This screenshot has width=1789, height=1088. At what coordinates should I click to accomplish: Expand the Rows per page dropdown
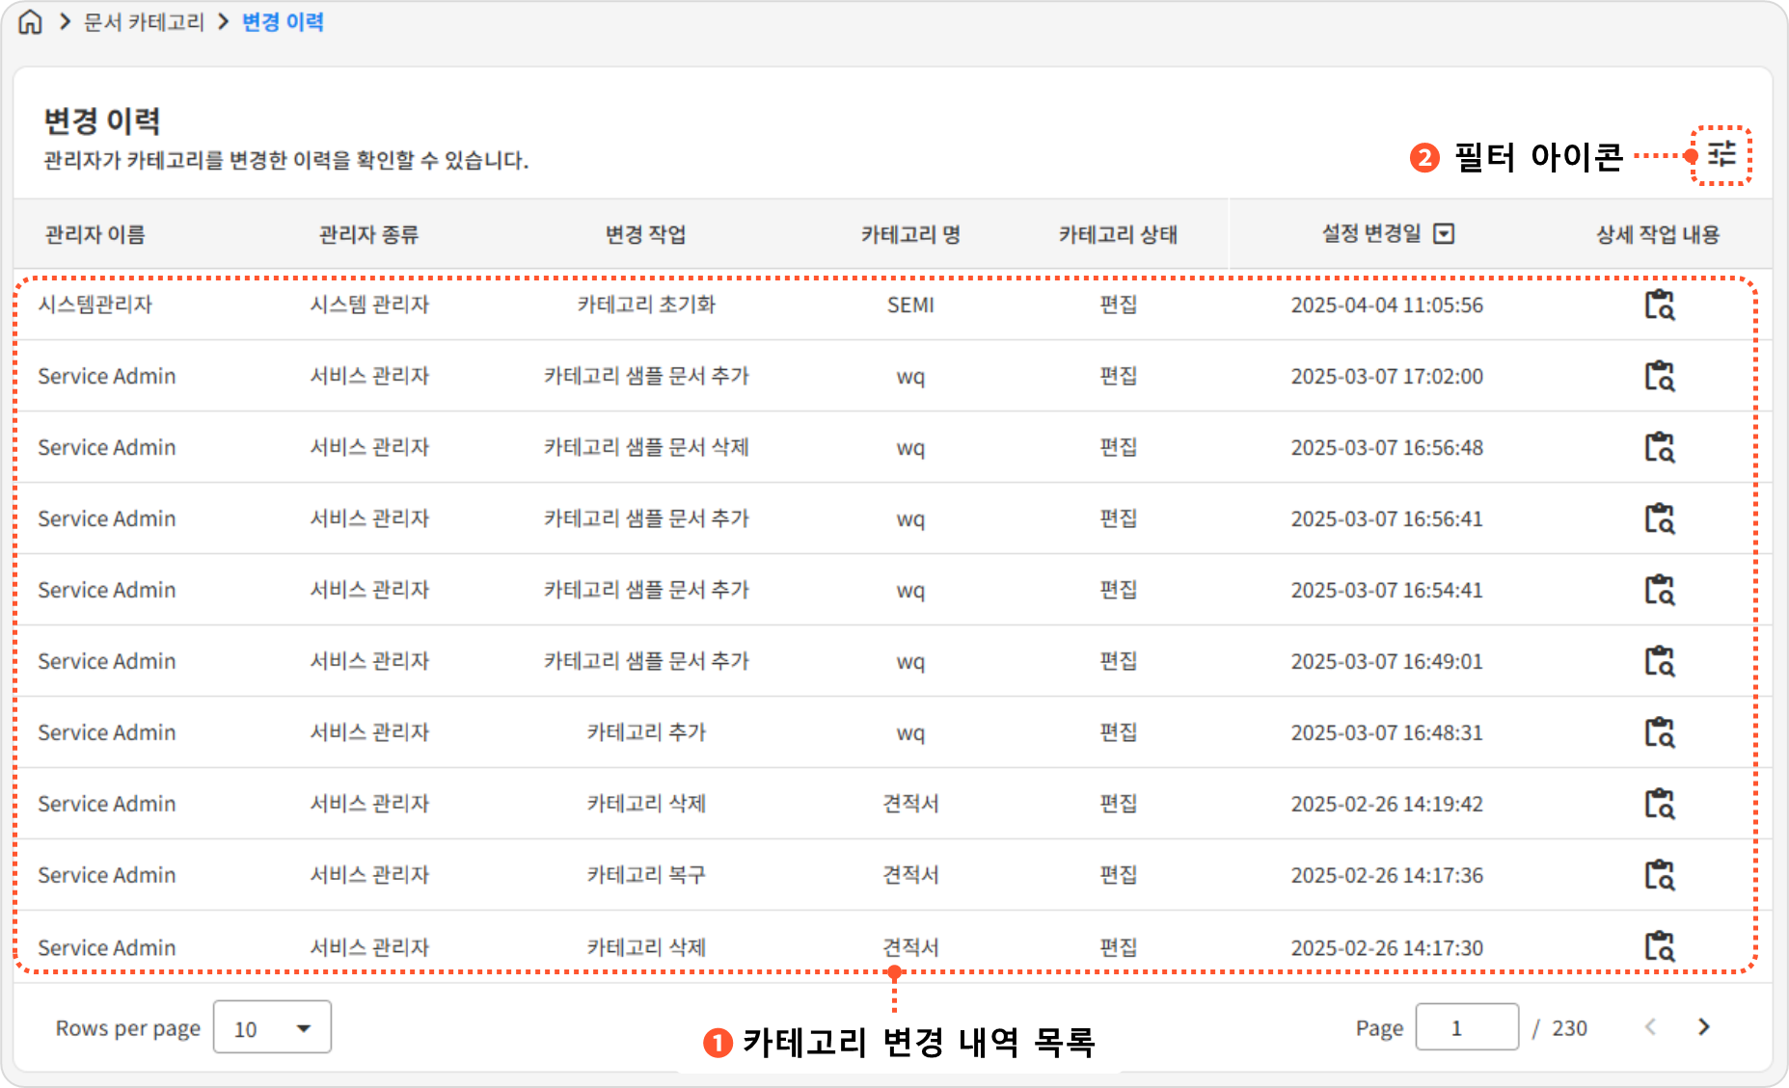(272, 1027)
